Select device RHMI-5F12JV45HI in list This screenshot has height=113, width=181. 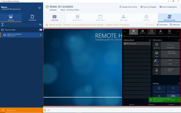(x=22, y=35)
